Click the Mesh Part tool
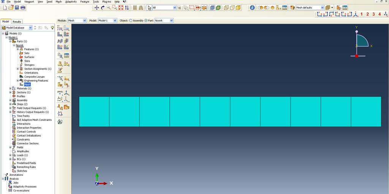This screenshot has width=389, height=194. click(60, 34)
